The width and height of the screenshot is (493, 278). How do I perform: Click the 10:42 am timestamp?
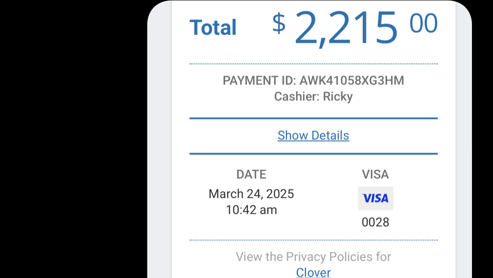click(251, 210)
